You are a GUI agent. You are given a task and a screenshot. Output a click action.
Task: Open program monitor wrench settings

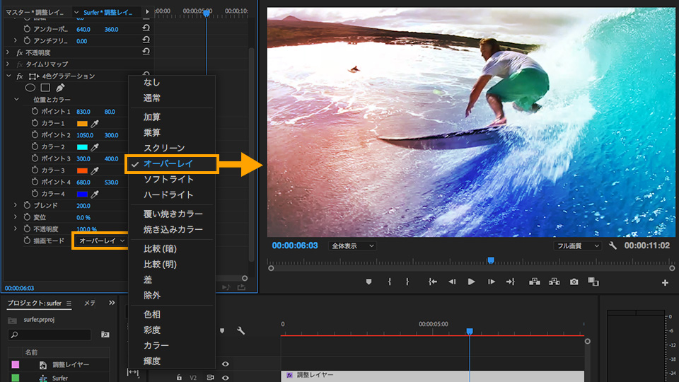click(613, 245)
